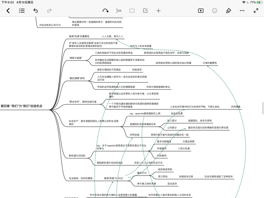264x198 pixels.
Task: Select the topic "联合协作"，群体创造价值
Action: pyautogui.click(x=83, y=102)
